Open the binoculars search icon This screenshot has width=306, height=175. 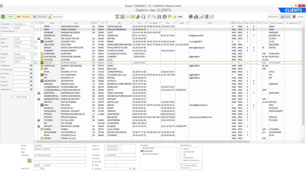[159, 17]
